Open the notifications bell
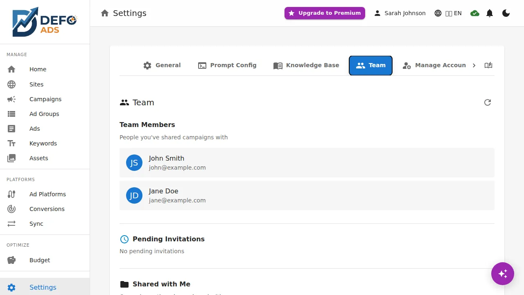Image resolution: width=524 pixels, height=295 pixels. tap(490, 13)
